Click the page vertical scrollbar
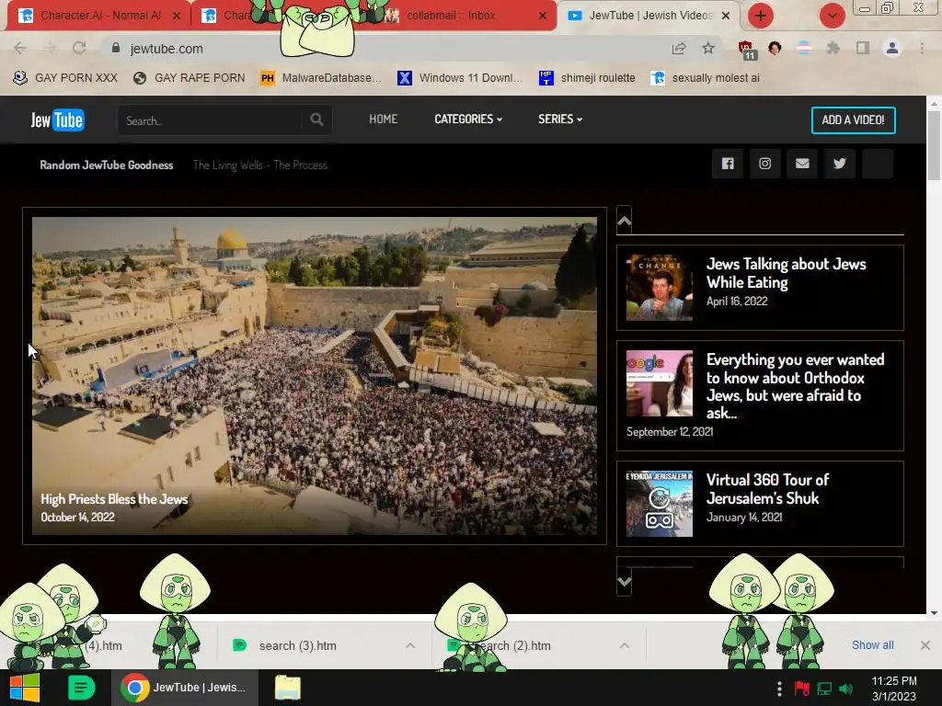Viewport: 942px width, 706px height. click(x=934, y=145)
